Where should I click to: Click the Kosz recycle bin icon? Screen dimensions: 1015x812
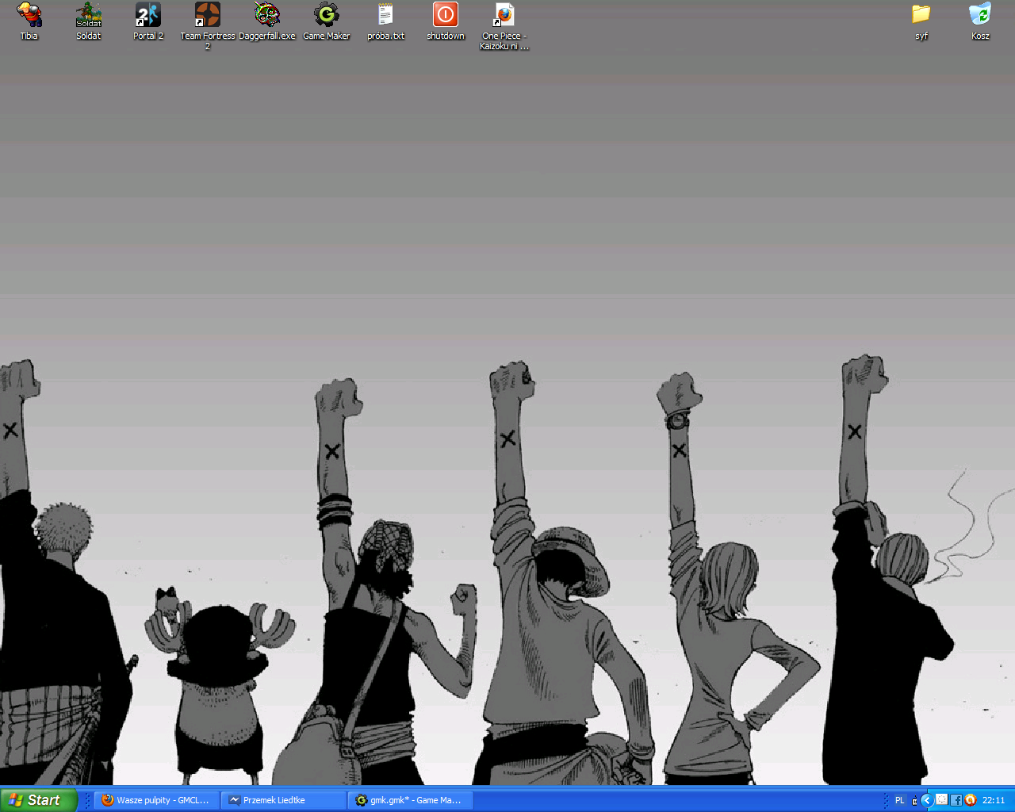(x=980, y=15)
